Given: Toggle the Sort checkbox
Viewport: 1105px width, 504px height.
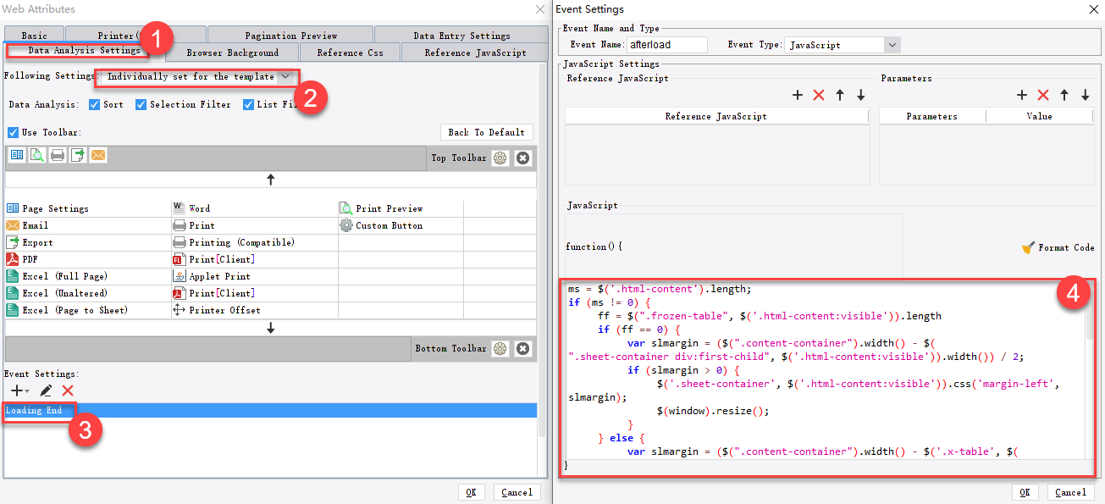Looking at the screenshot, I should point(94,105).
